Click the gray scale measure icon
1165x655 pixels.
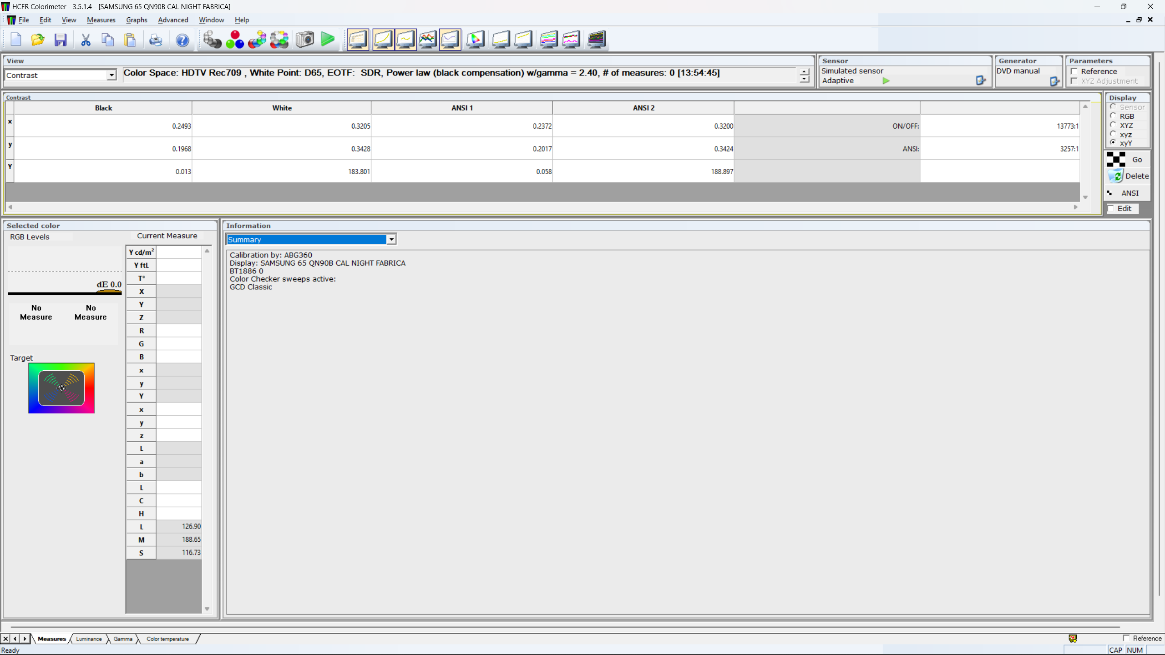pos(212,40)
